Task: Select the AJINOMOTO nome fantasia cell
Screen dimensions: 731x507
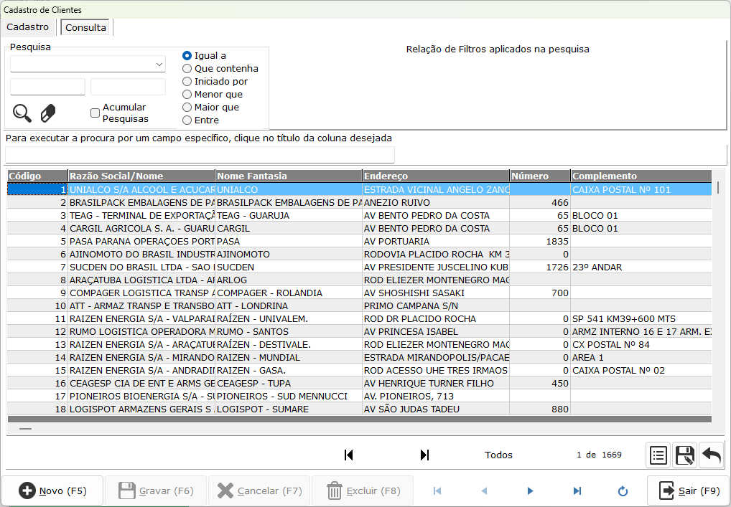Action: tap(289, 254)
